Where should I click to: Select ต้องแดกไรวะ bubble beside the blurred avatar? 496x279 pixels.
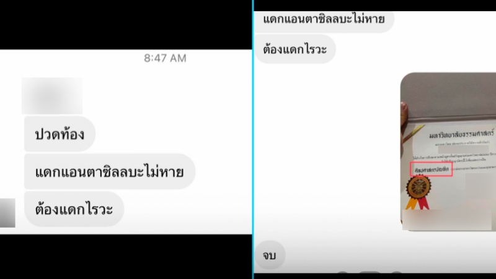point(74,208)
